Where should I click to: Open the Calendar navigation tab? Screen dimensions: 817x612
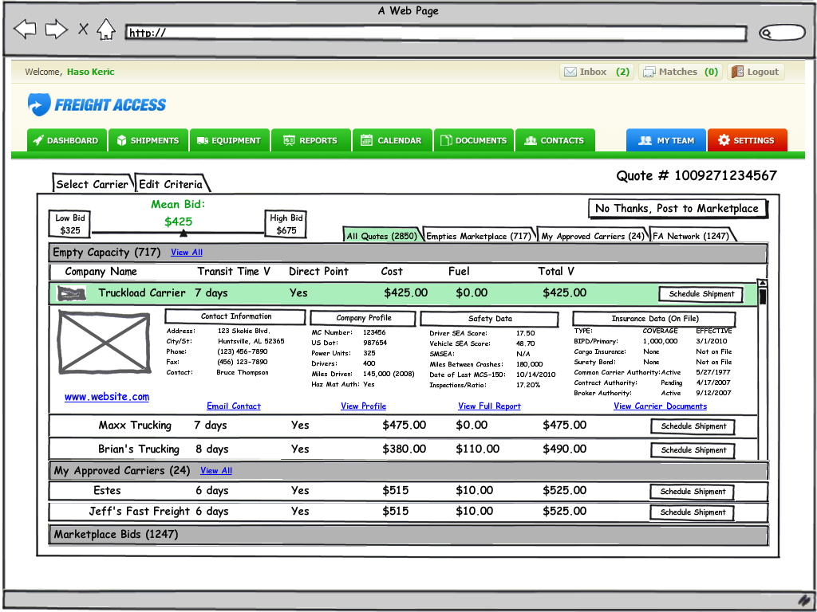point(391,140)
